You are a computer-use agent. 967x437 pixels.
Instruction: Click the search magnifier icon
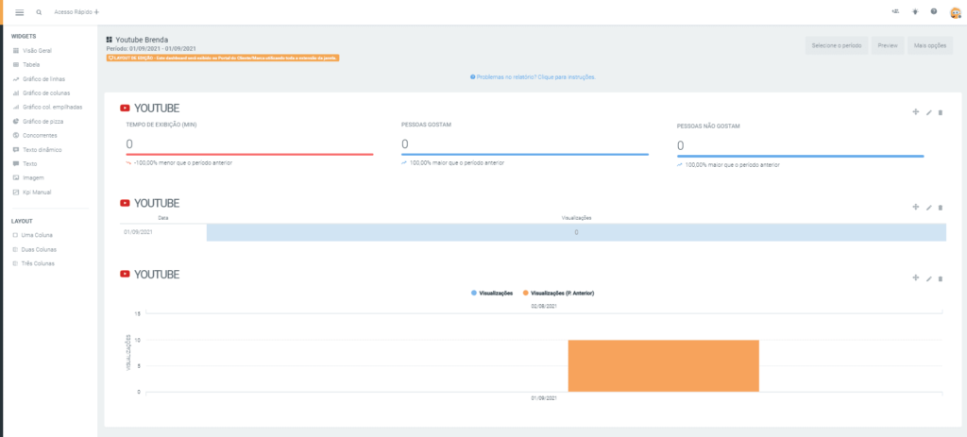tap(39, 12)
